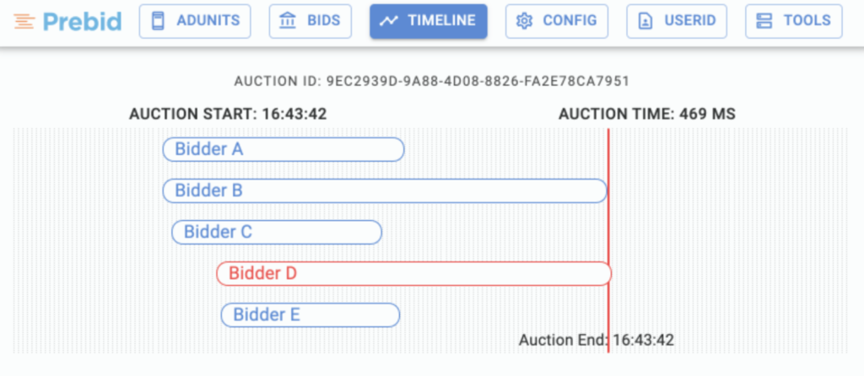Click the Bidder E timeline bar

[x=310, y=315]
